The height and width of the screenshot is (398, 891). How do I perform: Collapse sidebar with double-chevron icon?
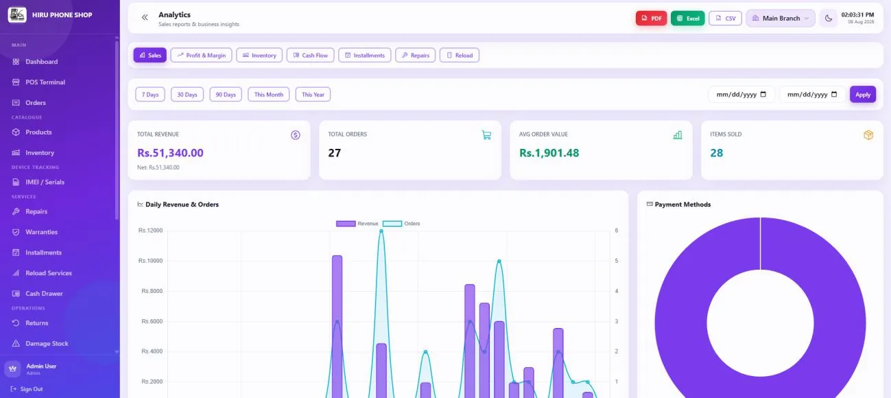[145, 18]
